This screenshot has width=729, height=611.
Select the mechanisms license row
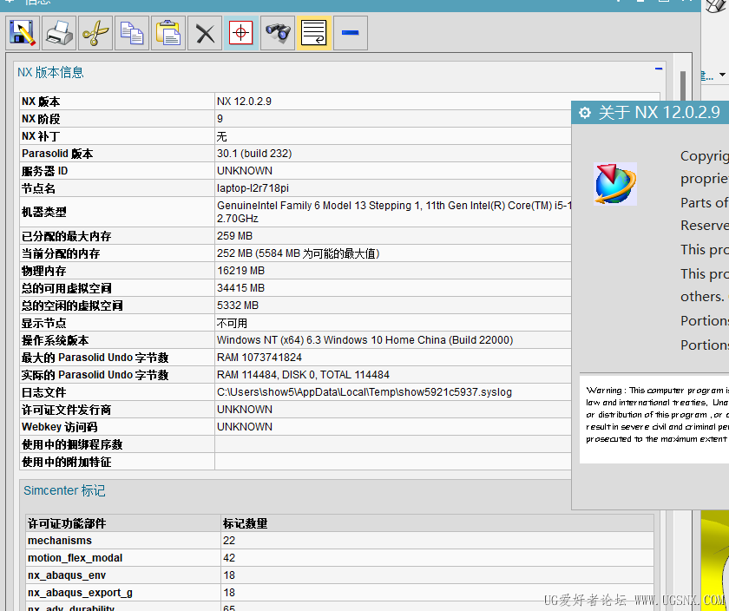(x=340, y=541)
